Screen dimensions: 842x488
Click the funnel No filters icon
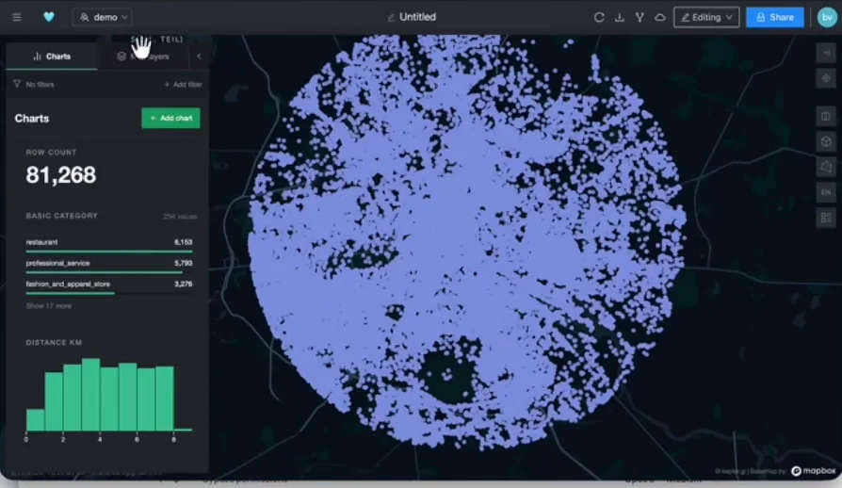pos(17,84)
